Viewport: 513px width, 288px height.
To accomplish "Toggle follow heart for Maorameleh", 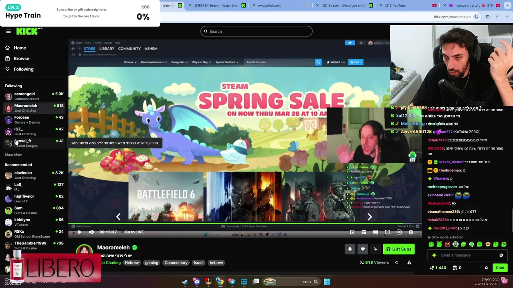I will 363,249.
